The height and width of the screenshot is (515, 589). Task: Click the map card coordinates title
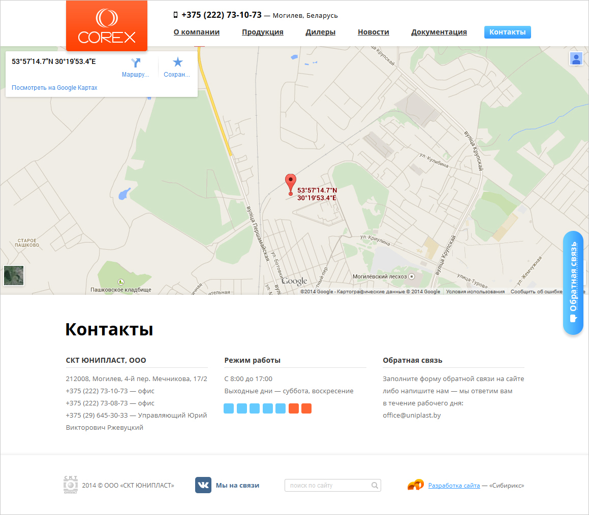[54, 61]
